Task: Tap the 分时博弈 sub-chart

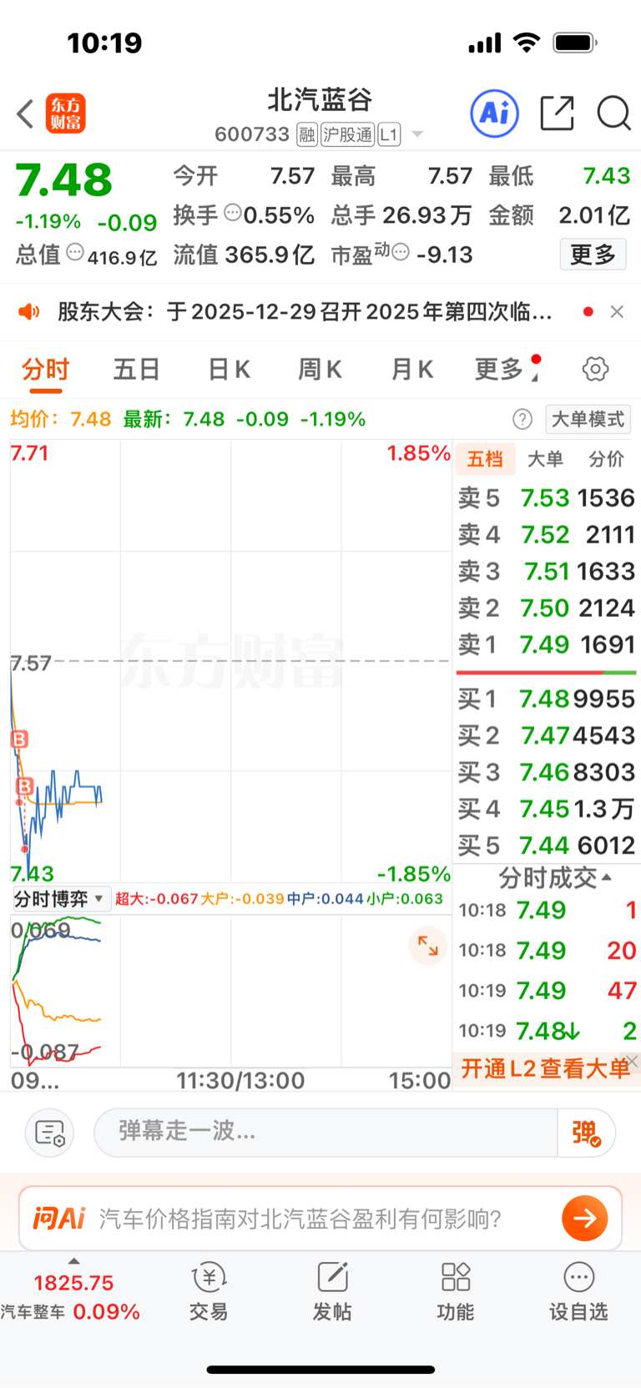Action: tap(230, 991)
